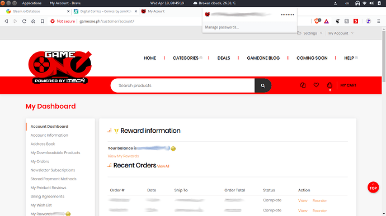
Task: Click the address bar URL
Action: click(107, 21)
